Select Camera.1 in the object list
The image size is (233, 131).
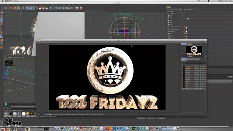click(x=172, y=11)
